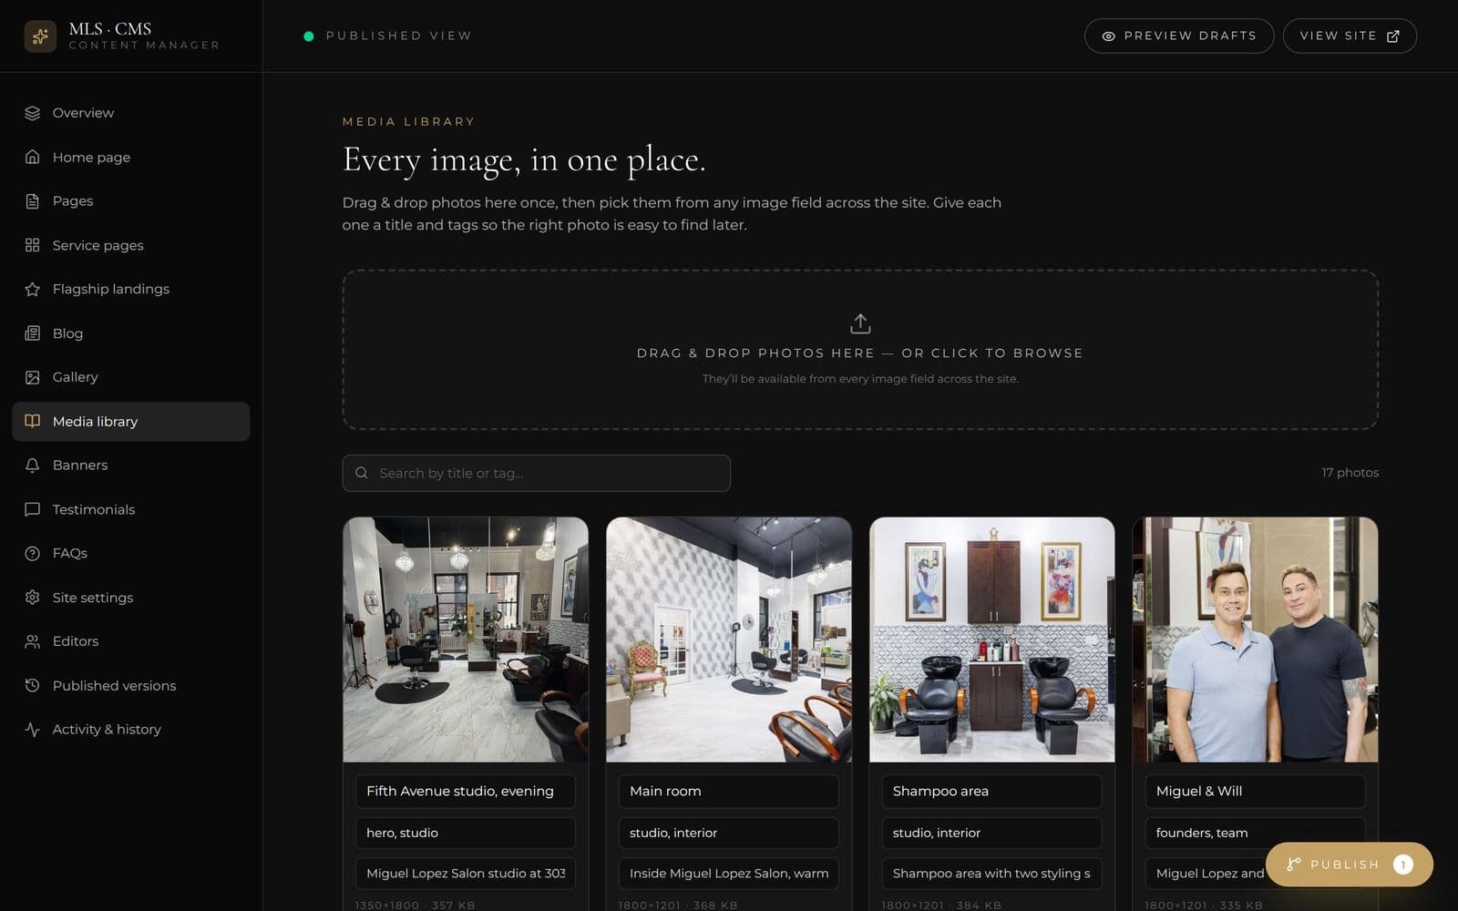Click the Site settings gear icon
This screenshot has width=1458, height=911.
[x=33, y=598]
